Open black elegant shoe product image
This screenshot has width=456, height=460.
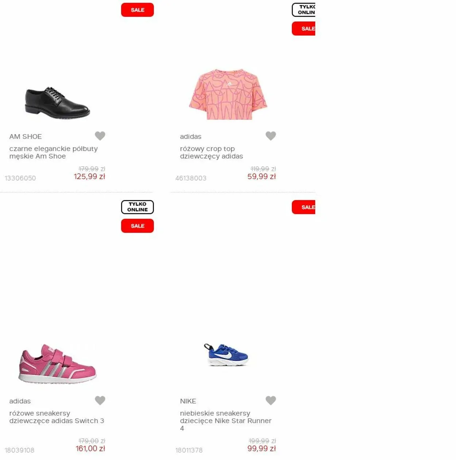[x=57, y=103]
